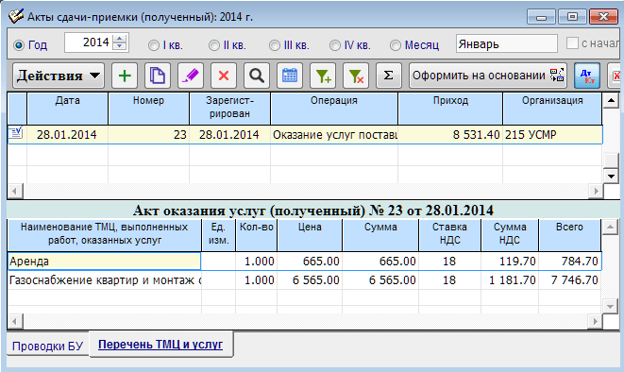The width and height of the screenshot is (624, 372).
Task: Select the IV кв. radio button
Action: coord(335,45)
